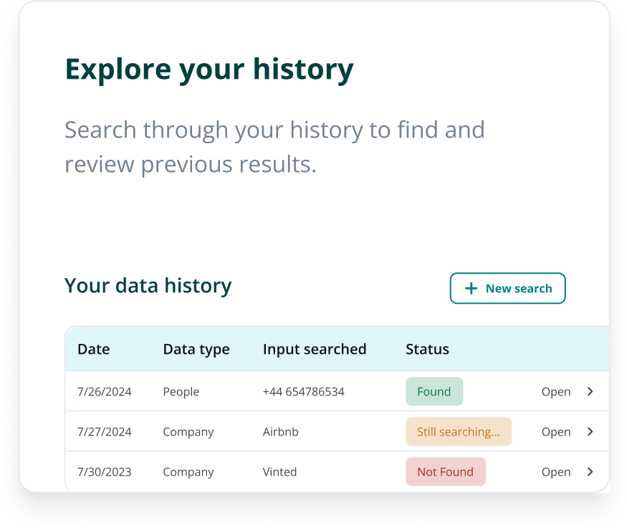Open the record for the Airbnb search
The width and height of the screenshot is (627, 528).
click(556, 431)
